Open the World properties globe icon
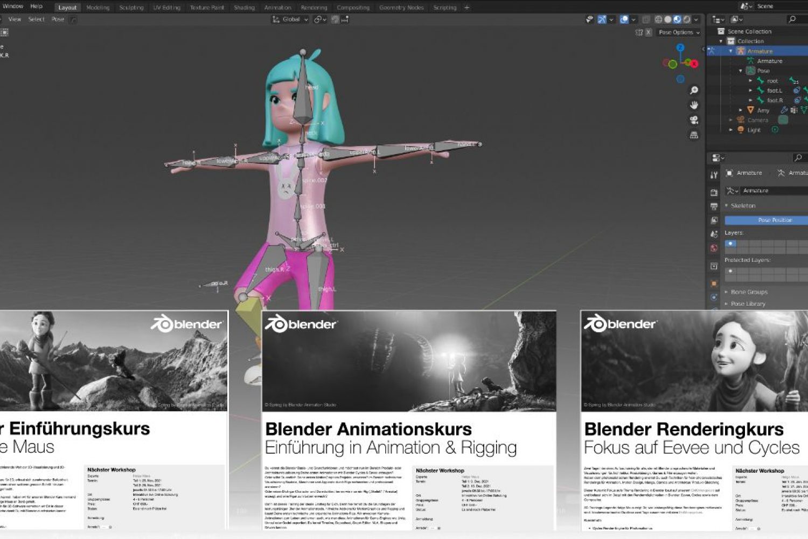808x539 pixels. (714, 248)
